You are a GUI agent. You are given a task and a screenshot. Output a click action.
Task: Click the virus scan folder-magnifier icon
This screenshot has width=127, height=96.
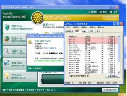click(x=30, y=42)
